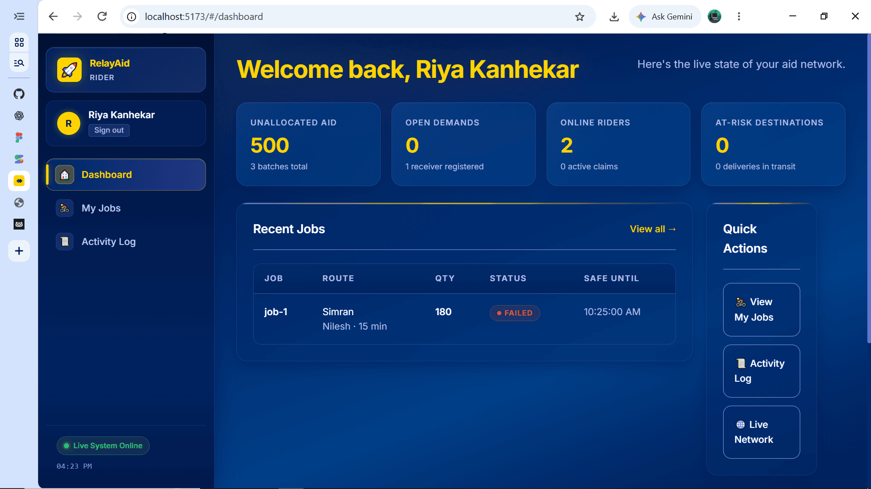Click the Nilesh · 15 min route detail
The height and width of the screenshot is (489, 871).
click(x=355, y=326)
